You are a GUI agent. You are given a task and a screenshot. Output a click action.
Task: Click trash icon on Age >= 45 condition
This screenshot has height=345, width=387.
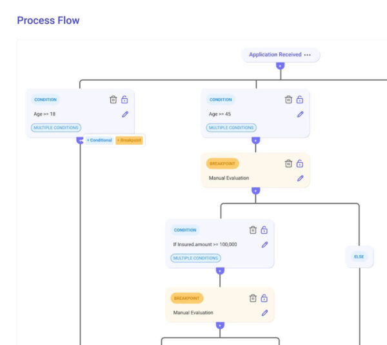pyautogui.click(x=289, y=99)
